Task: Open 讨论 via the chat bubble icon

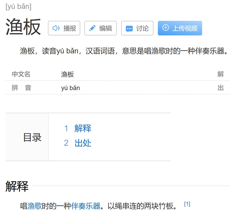Action: coord(129,28)
